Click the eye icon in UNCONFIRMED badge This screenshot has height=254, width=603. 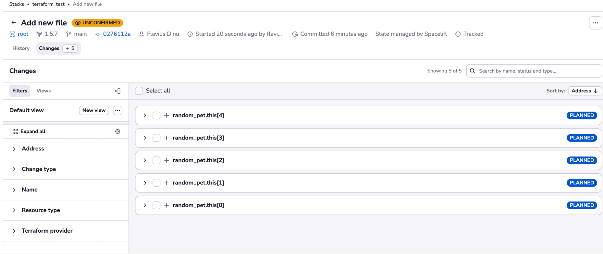[78, 23]
